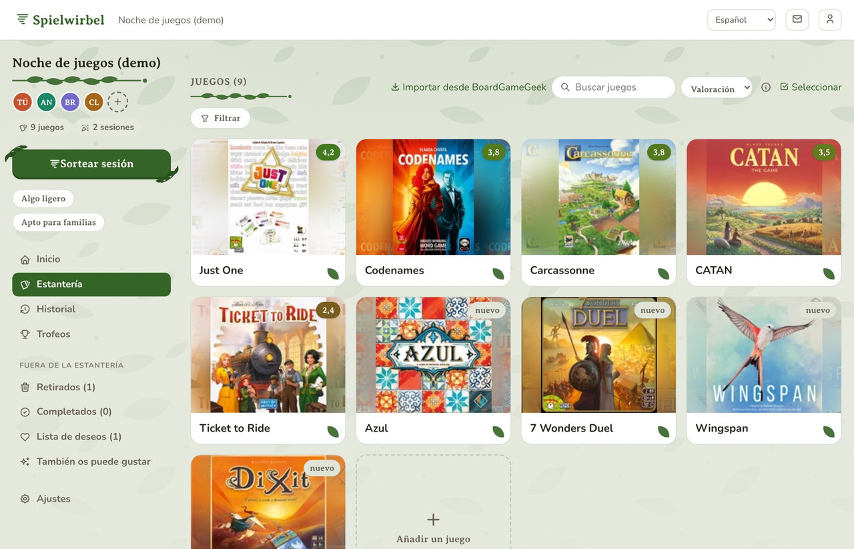Click the Spielwirbel logo
The image size is (854, 549).
61,19
